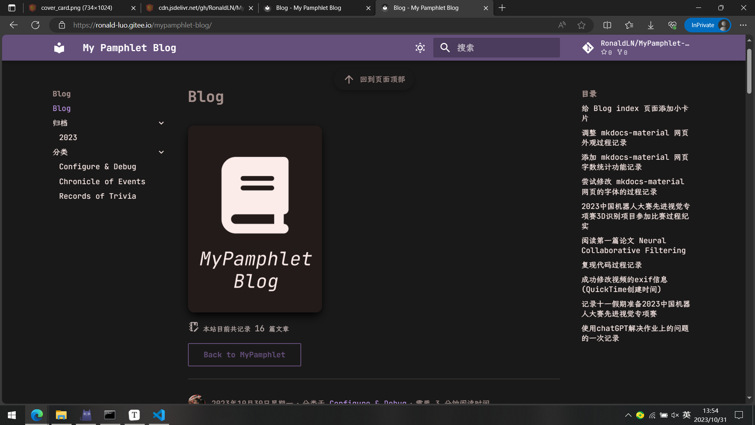Collapse the 归档 archive section chevron
755x425 pixels.
(161, 123)
